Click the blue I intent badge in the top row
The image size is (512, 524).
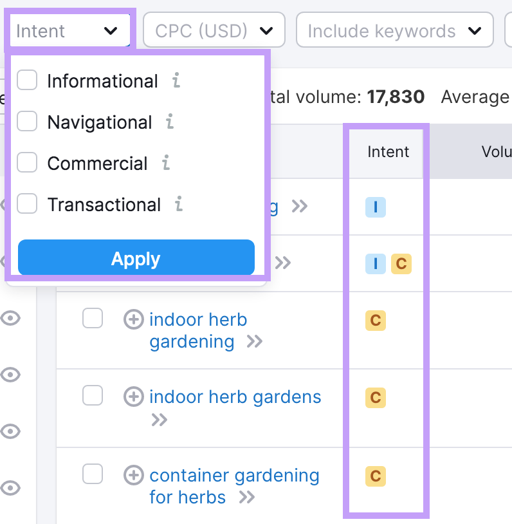click(376, 207)
